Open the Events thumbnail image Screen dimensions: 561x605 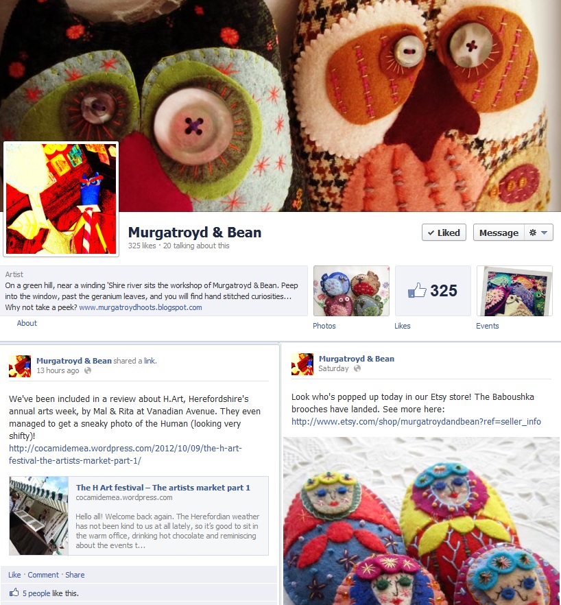(x=514, y=291)
